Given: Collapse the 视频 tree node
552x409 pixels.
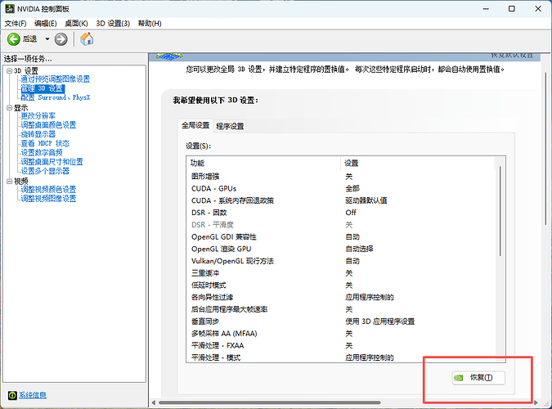Looking at the screenshot, I should pyautogui.click(x=10, y=181).
